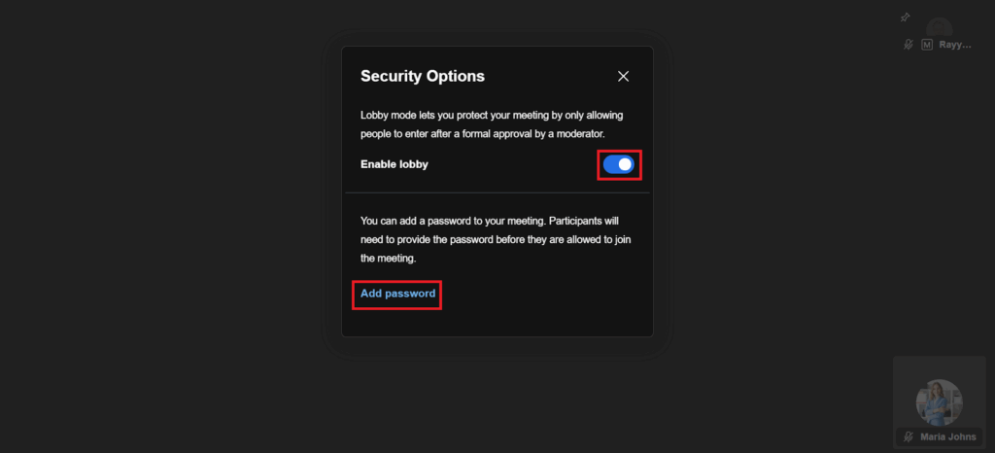Click the truncated Rayy participant name

tap(954, 45)
